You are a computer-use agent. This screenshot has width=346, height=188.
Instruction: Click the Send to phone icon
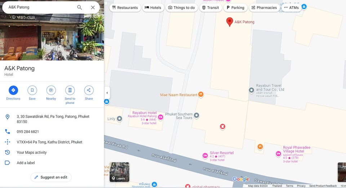[x=70, y=90]
